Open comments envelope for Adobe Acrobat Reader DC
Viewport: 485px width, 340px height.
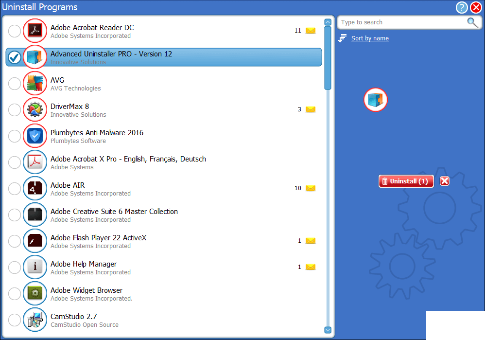point(311,30)
